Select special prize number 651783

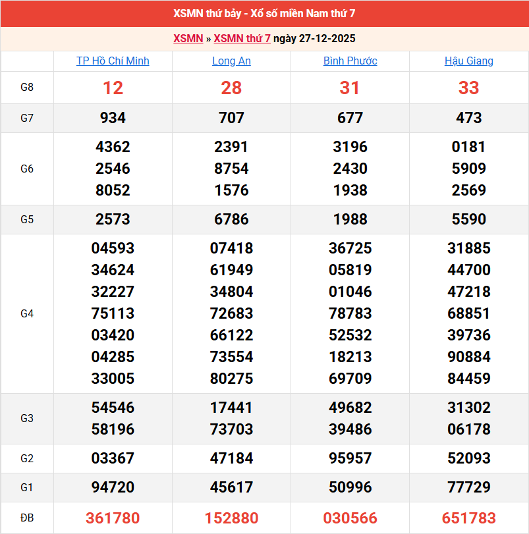coord(469,519)
